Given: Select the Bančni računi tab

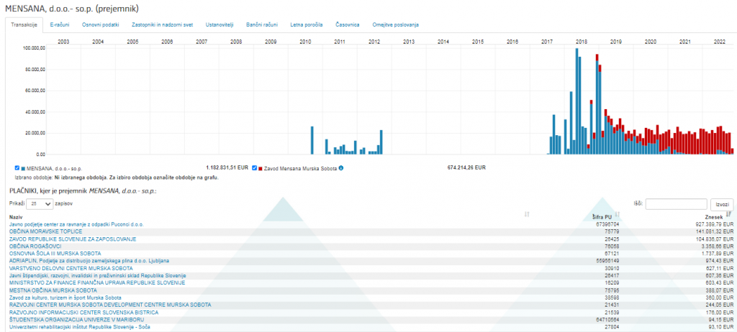Looking at the screenshot, I should pos(261,24).
